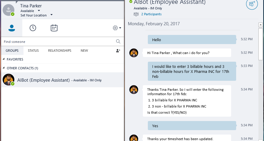This screenshot has width=264, height=141.
Task: Open the 2 Participants link
Action: click(x=151, y=14)
